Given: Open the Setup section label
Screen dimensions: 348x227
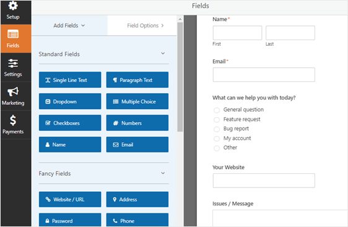Looking at the screenshot, I should [x=13, y=17].
